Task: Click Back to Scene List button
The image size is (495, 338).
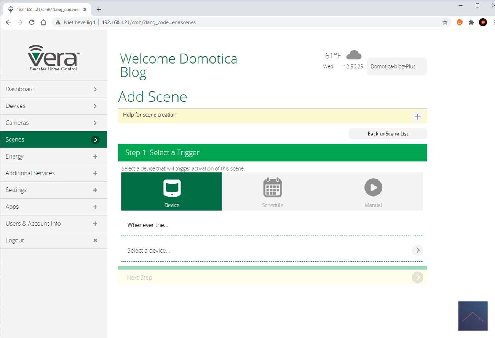Action: click(x=388, y=134)
